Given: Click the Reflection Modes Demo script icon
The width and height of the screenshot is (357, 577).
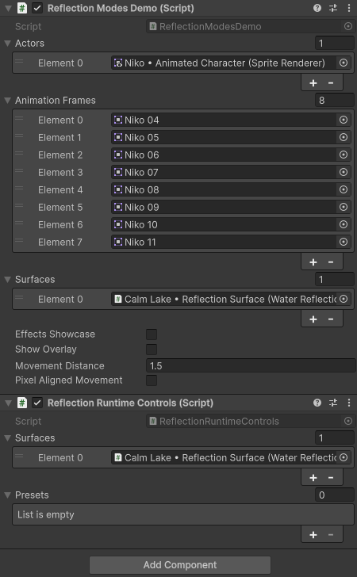Looking at the screenshot, I should click(22, 8).
